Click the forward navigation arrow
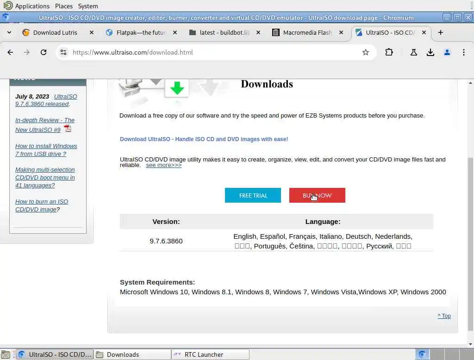The width and height of the screenshot is (474, 360). coord(26,52)
